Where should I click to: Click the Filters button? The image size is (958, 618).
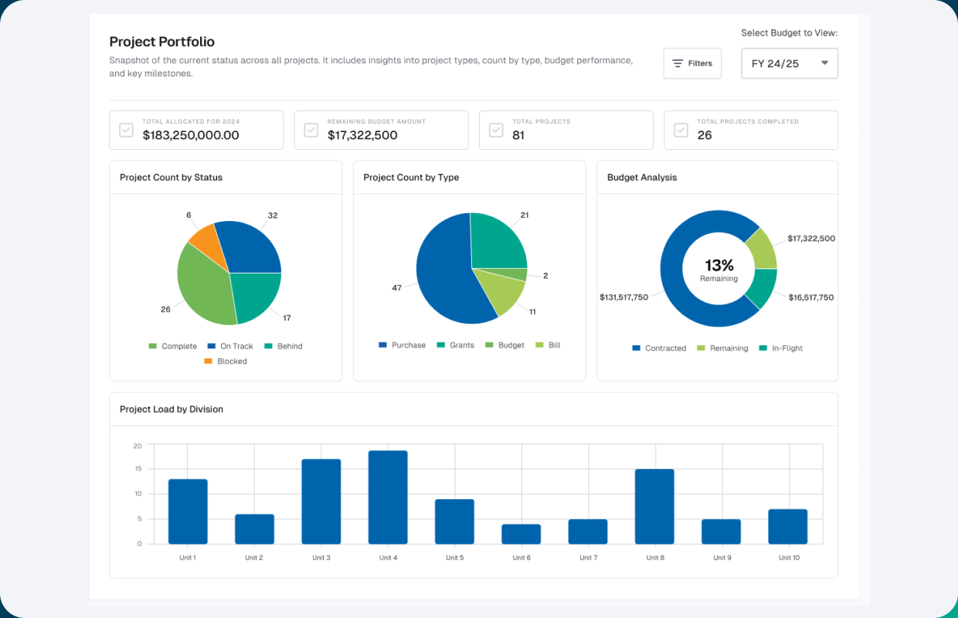pos(692,63)
